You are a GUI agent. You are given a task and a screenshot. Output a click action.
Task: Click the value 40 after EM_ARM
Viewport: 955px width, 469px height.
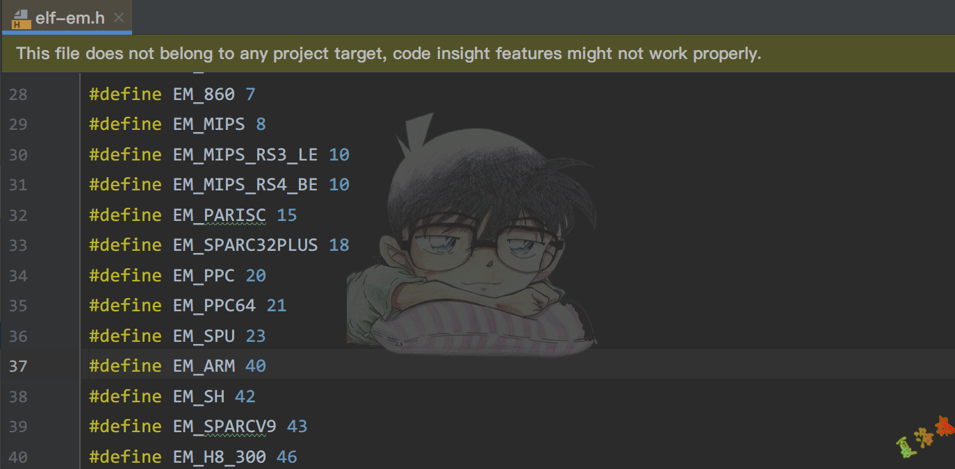pos(255,365)
